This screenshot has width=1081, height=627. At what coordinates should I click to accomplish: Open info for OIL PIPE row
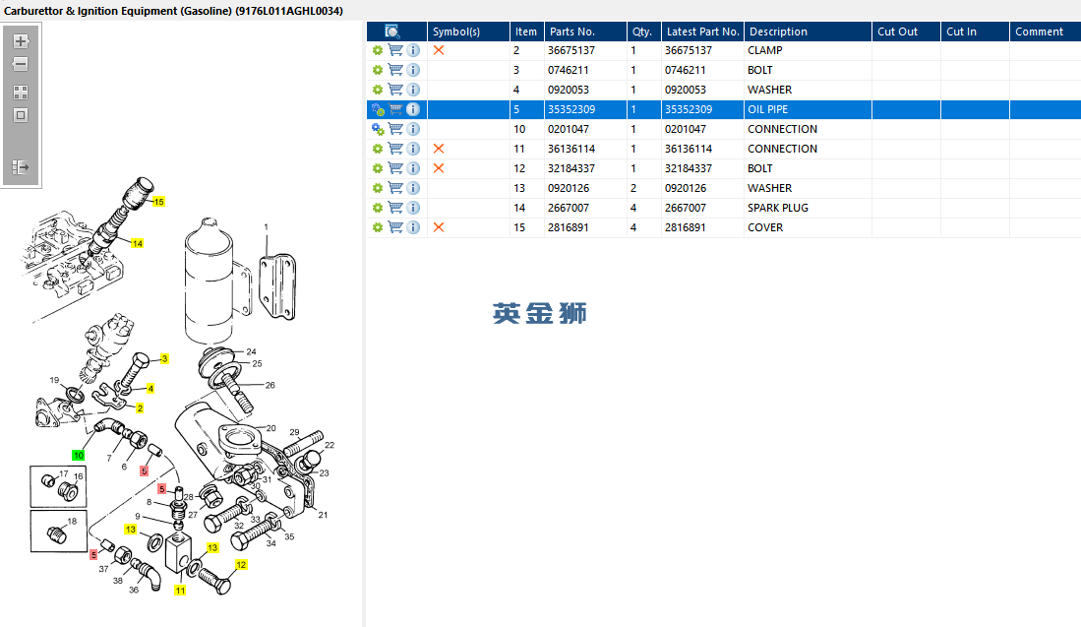tap(413, 109)
